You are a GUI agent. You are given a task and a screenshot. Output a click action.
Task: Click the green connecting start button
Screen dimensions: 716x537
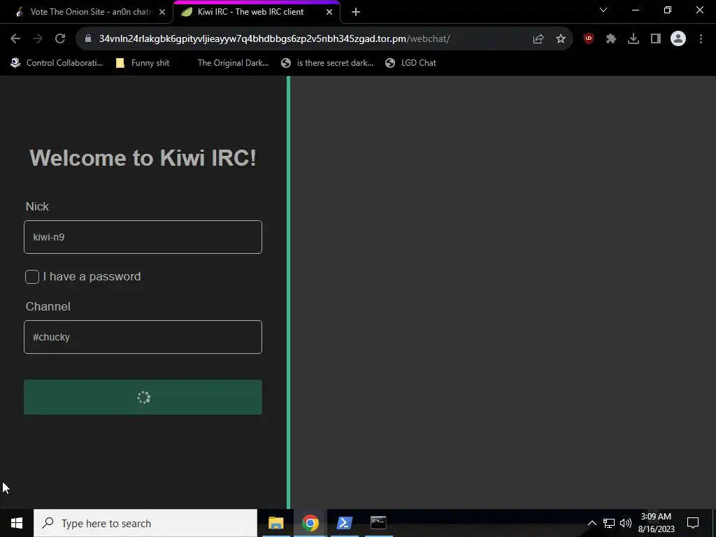pyautogui.click(x=143, y=397)
